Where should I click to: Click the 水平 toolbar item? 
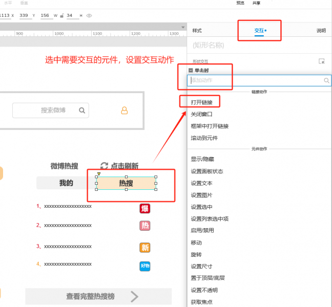coord(8,3)
